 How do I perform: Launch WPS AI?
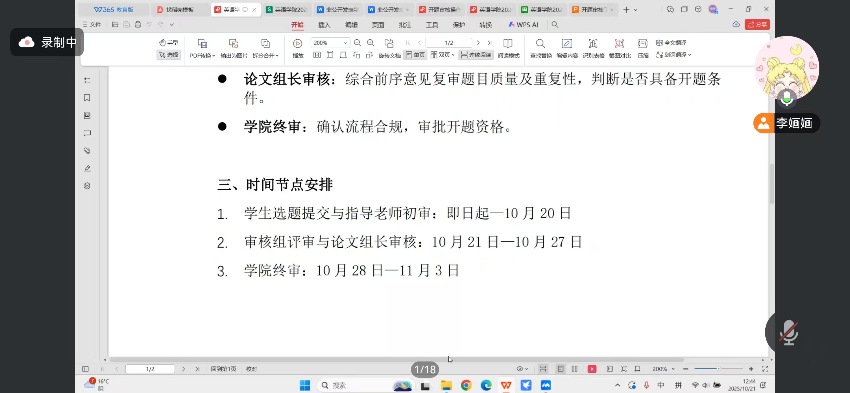(523, 25)
